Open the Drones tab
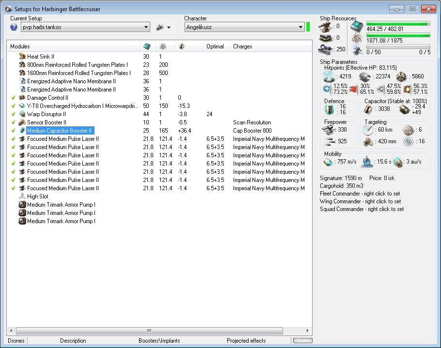 [x=16, y=340]
